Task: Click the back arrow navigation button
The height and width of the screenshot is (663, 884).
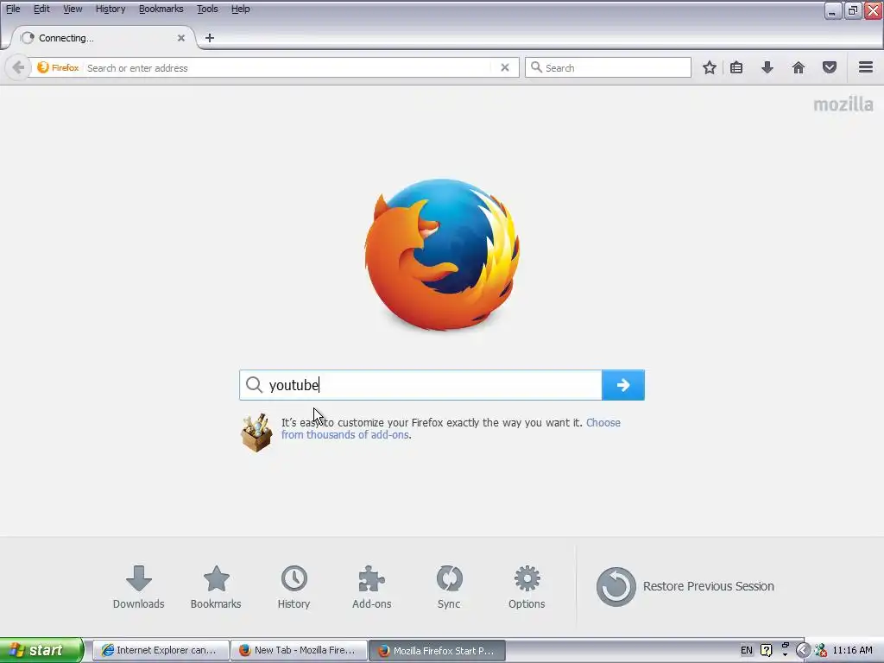Action: click(x=18, y=67)
